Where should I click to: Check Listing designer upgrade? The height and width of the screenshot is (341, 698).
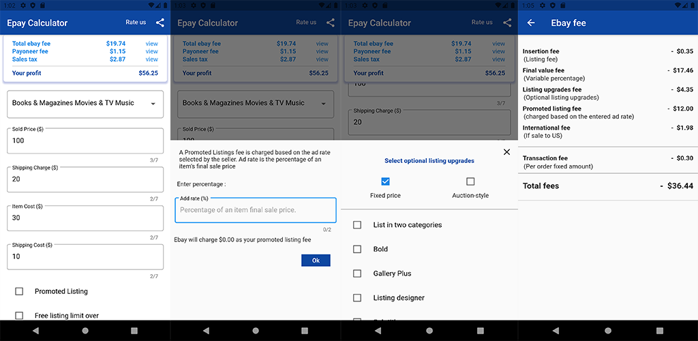click(x=357, y=298)
